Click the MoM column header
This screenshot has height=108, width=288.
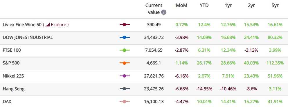pos(181,6)
